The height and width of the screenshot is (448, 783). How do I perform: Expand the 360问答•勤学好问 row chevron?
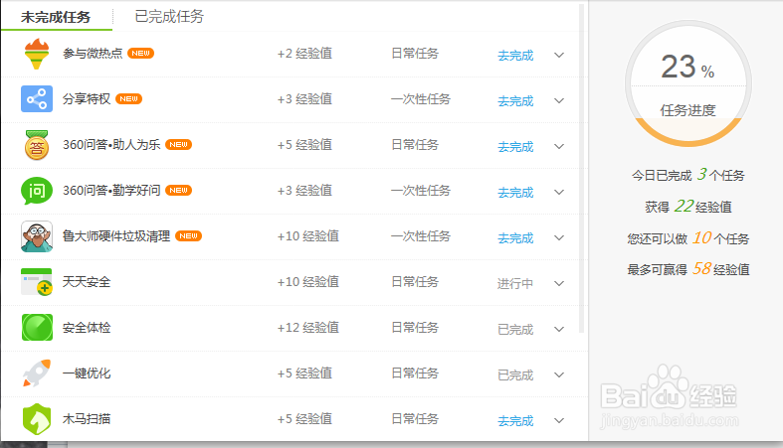(559, 192)
